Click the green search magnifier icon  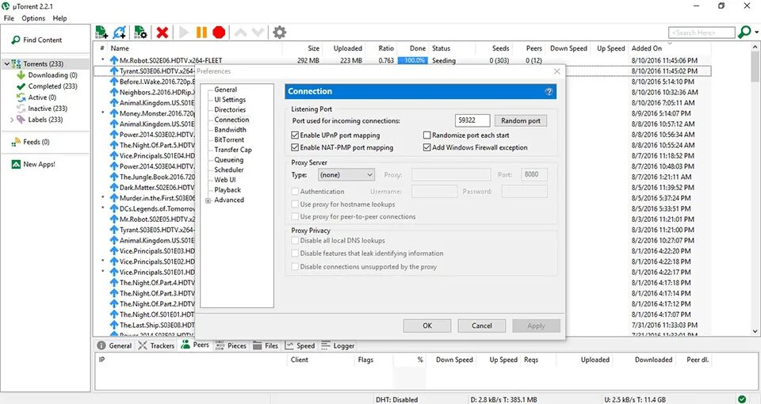tap(744, 32)
